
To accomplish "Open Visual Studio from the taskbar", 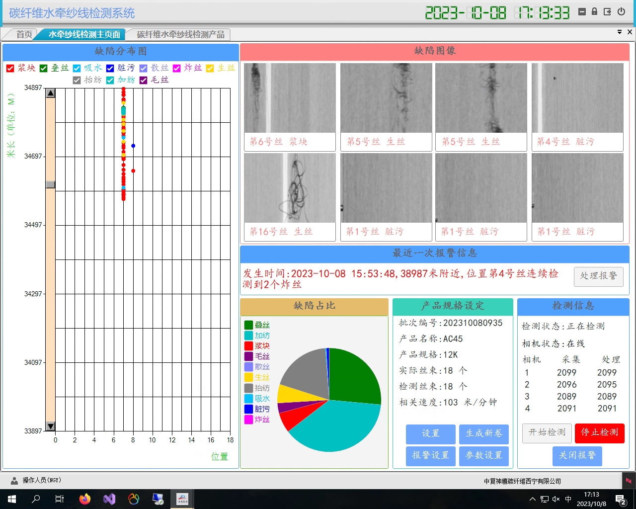I will 109,499.
